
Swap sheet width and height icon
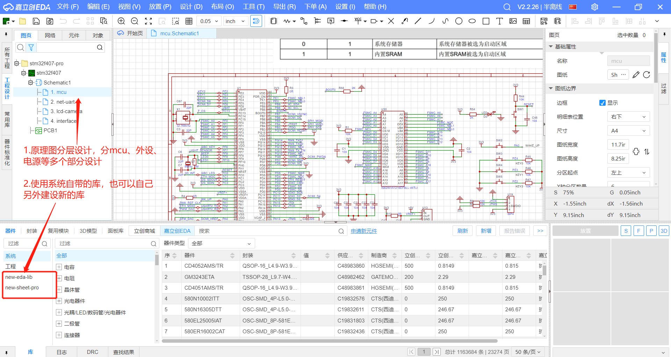click(x=647, y=151)
